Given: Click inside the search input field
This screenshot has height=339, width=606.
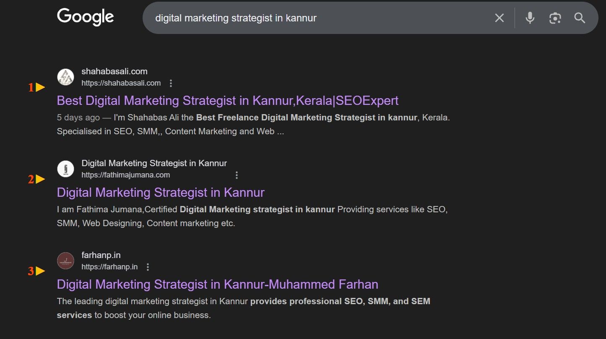Looking at the screenshot, I should [x=294, y=18].
